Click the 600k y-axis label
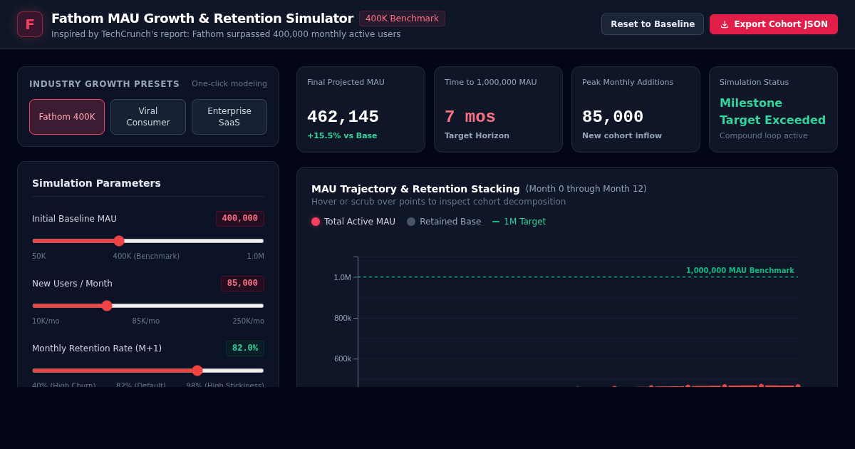Image resolution: width=855 pixels, height=449 pixels. point(342,358)
